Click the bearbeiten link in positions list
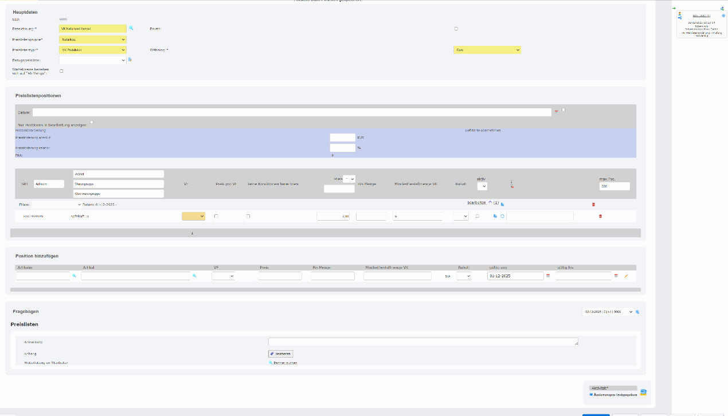 pyautogui.click(x=477, y=203)
